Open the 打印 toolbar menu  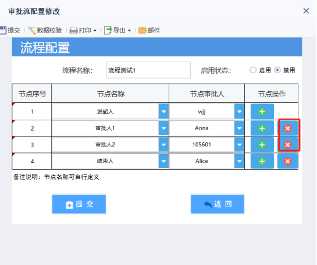click(83, 30)
